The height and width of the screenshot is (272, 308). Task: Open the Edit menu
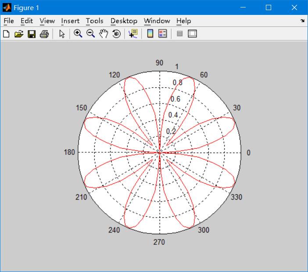click(27, 21)
